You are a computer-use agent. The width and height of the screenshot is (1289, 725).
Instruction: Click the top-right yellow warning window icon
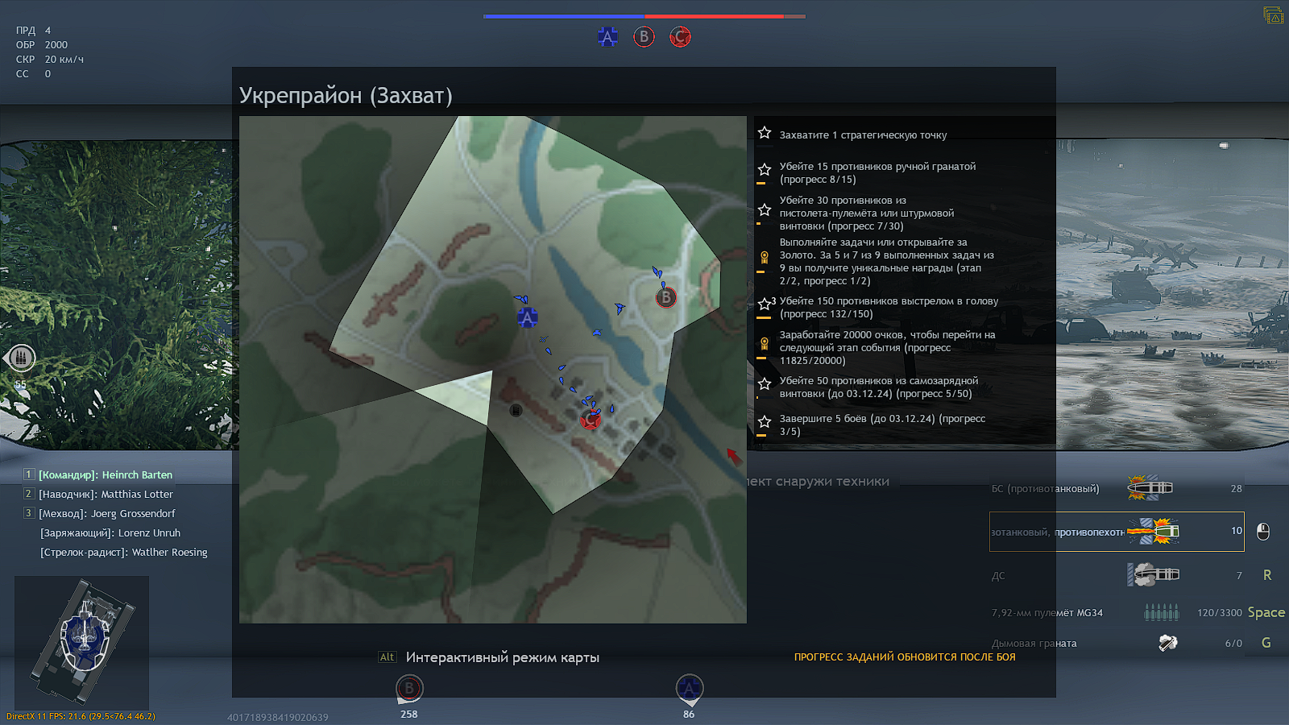click(1274, 14)
